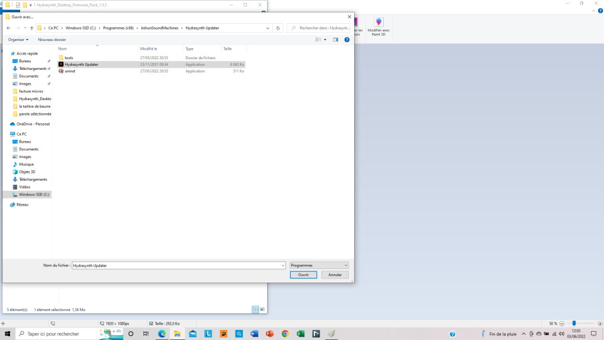604x340 pixels.
Task: Open PowerPoint from the taskbar
Action: point(269,334)
